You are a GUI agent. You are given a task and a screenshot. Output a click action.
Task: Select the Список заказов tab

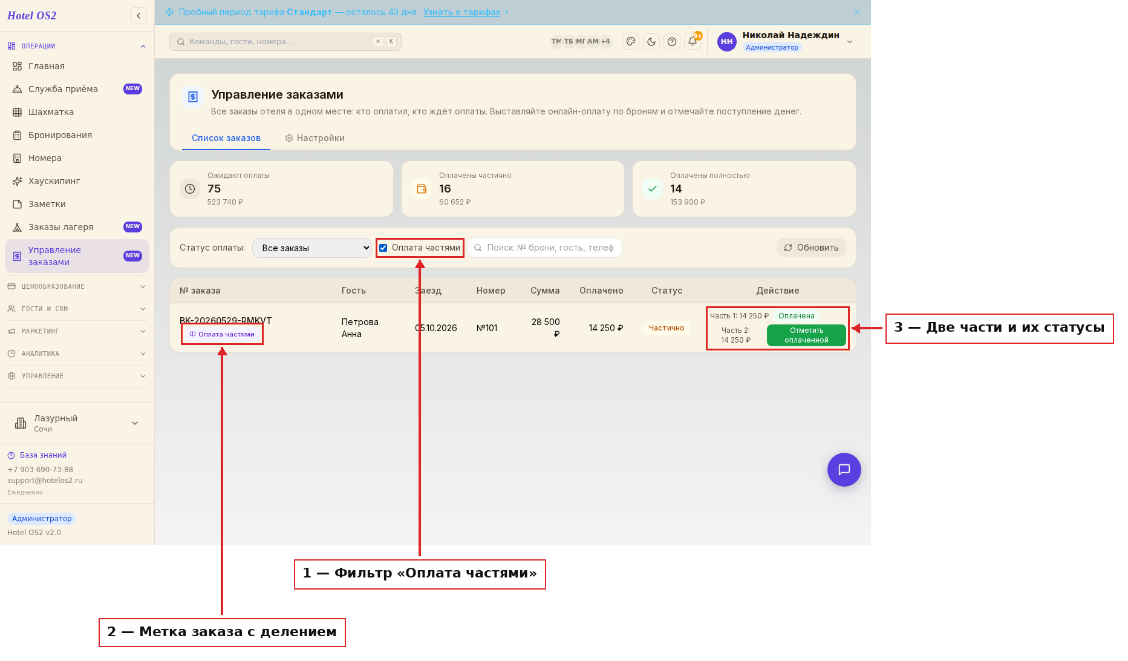point(226,138)
